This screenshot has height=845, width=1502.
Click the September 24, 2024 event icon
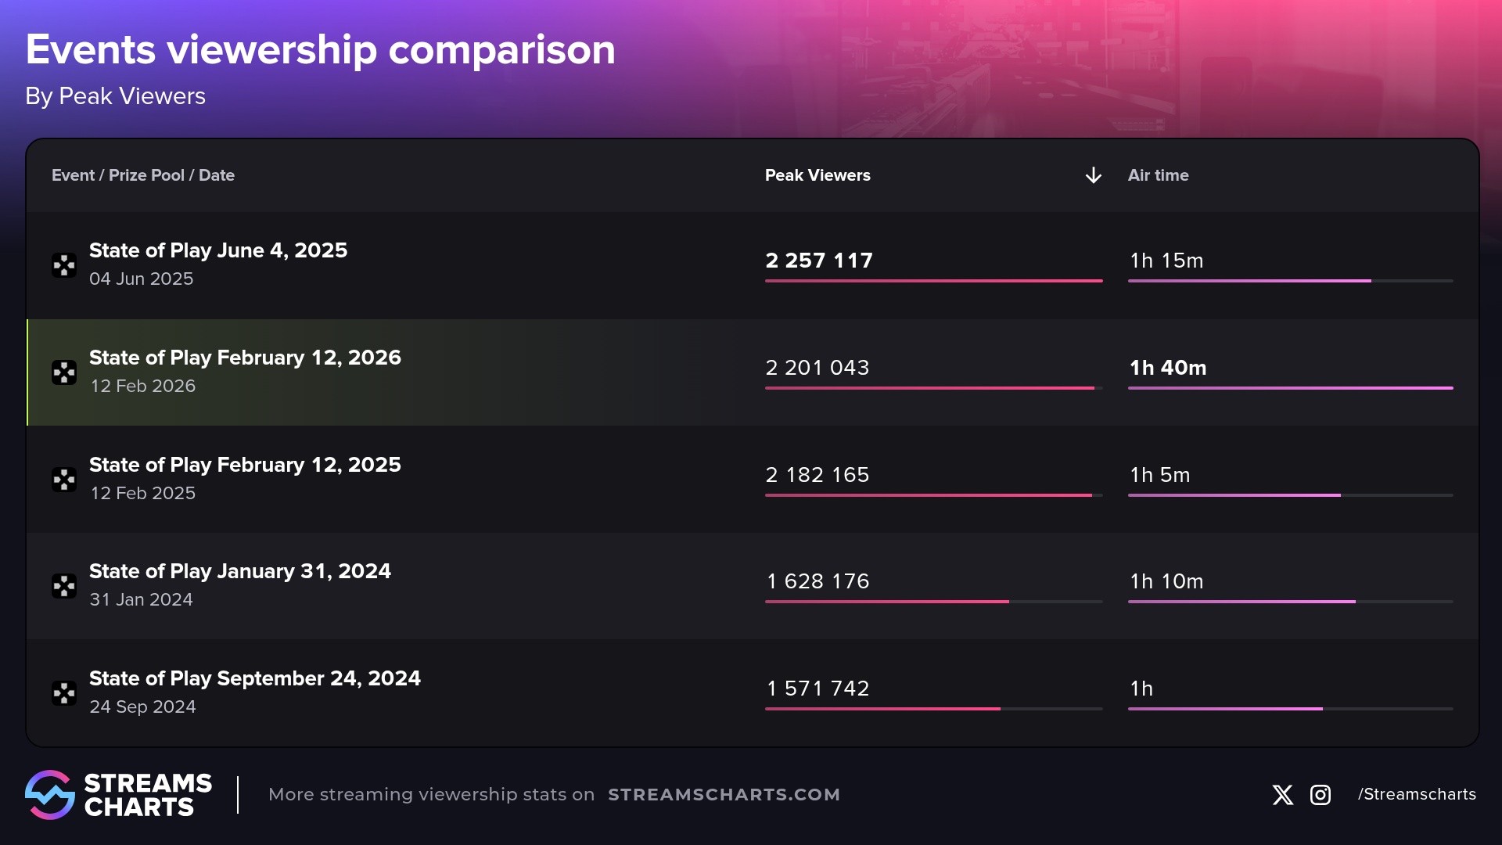(x=64, y=693)
